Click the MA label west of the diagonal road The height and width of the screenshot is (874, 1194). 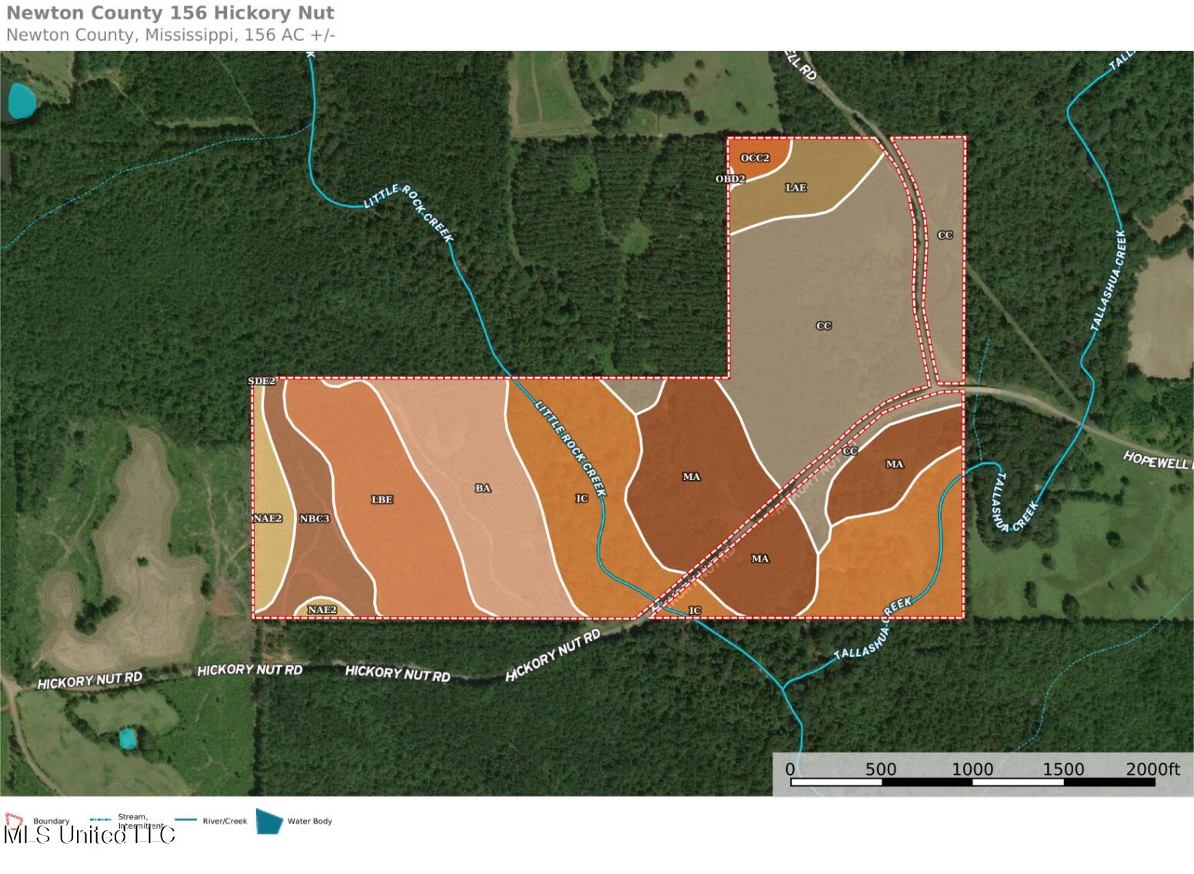692,477
